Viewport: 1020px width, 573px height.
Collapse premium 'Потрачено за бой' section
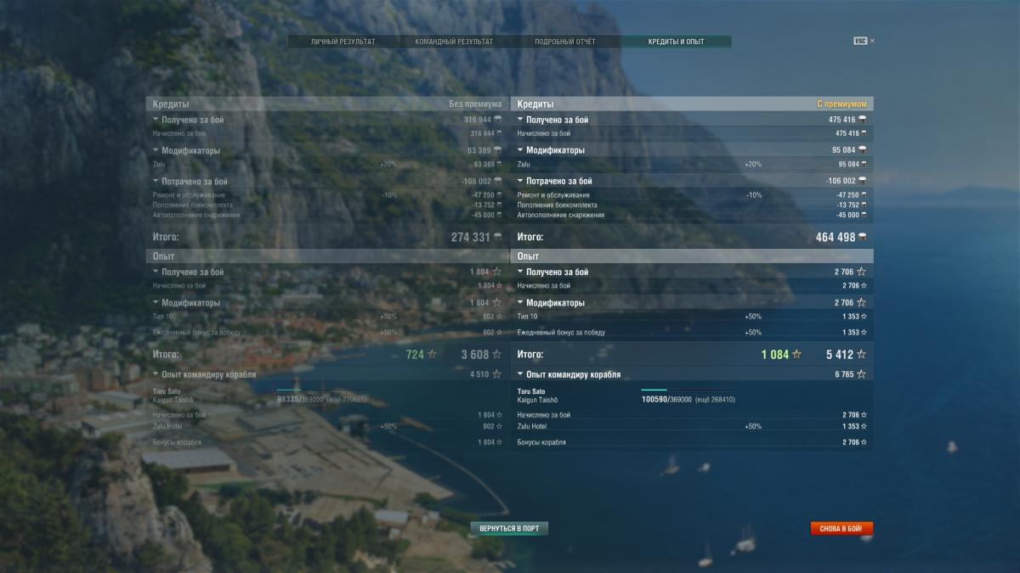[x=520, y=181]
